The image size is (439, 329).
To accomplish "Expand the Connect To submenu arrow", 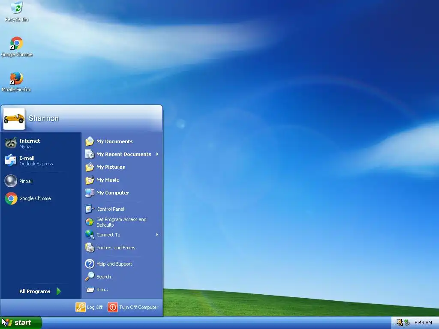I will [x=157, y=235].
